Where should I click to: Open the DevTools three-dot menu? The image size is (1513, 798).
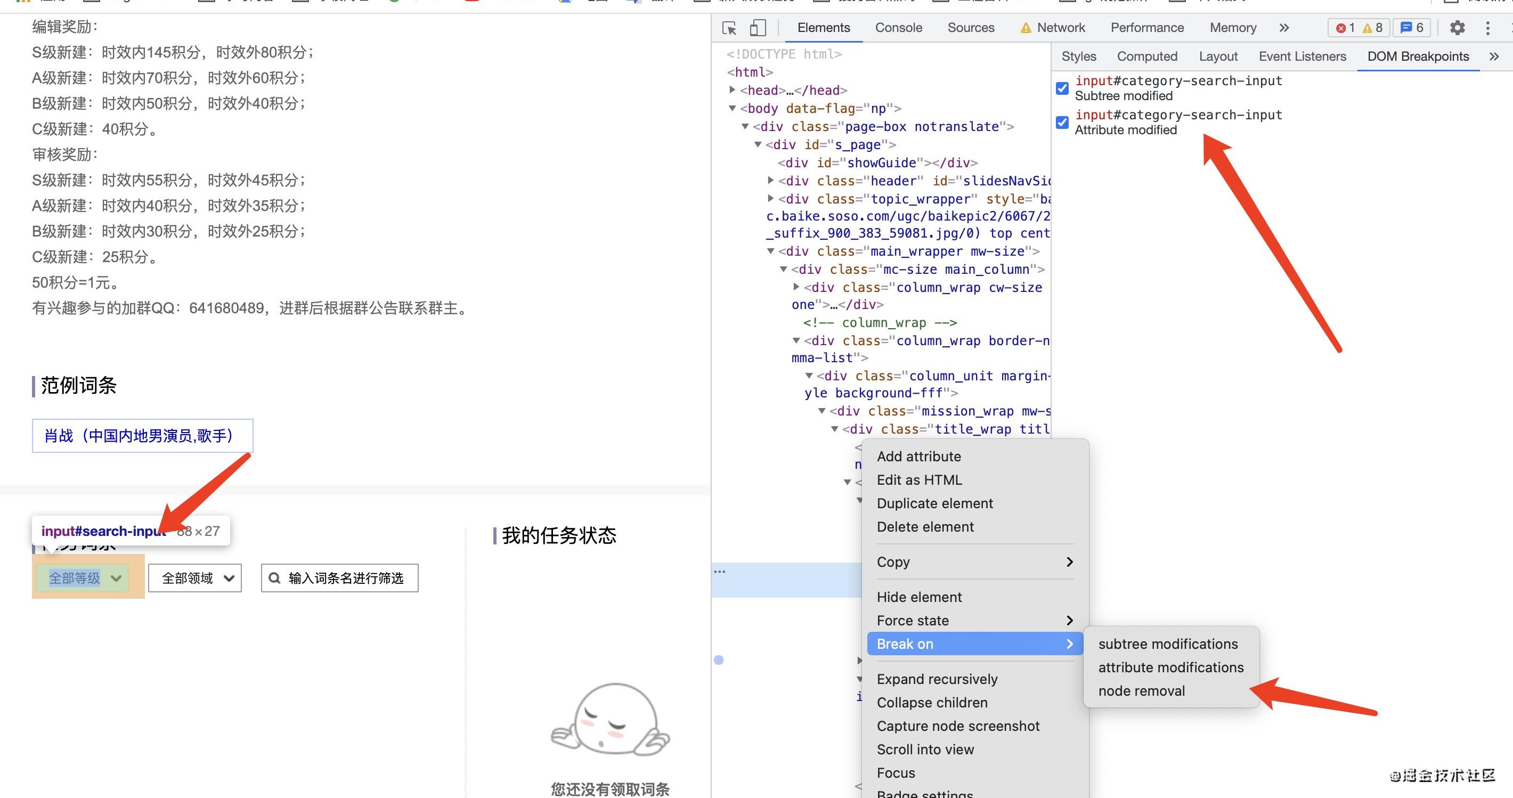(x=1487, y=28)
